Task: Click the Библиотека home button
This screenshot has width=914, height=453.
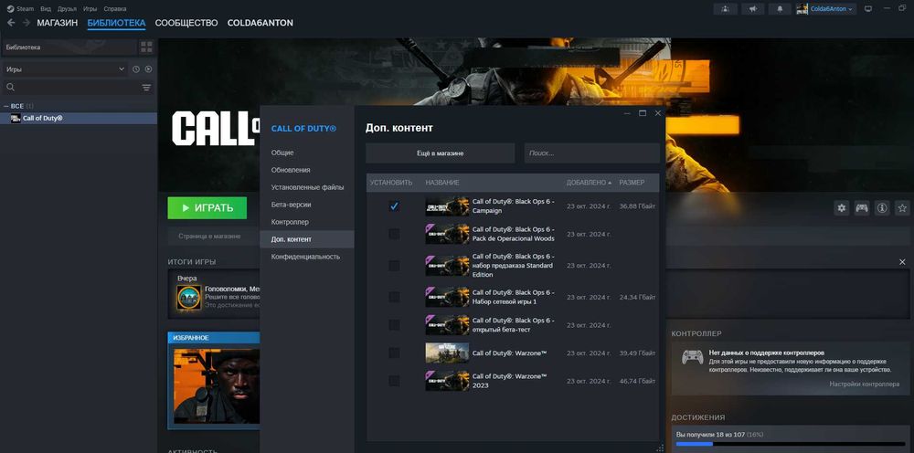Action: [x=69, y=47]
